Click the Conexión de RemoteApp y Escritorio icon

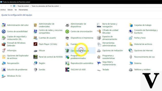click(x=131, y=31)
